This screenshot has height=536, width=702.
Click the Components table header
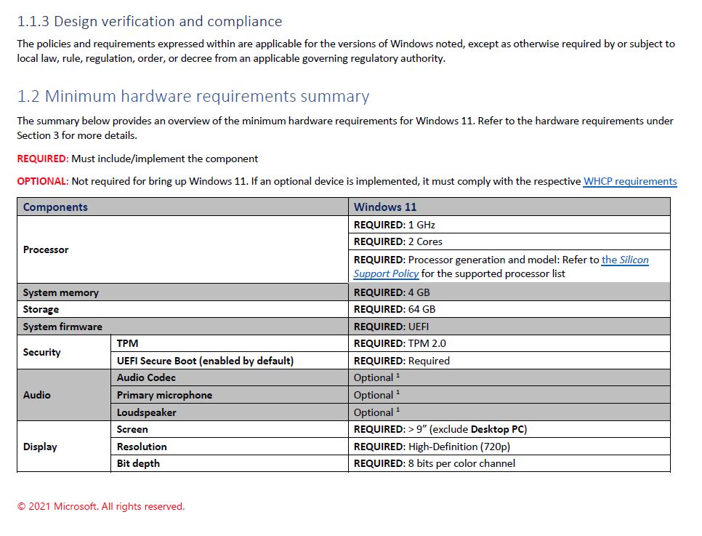click(182, 207)
